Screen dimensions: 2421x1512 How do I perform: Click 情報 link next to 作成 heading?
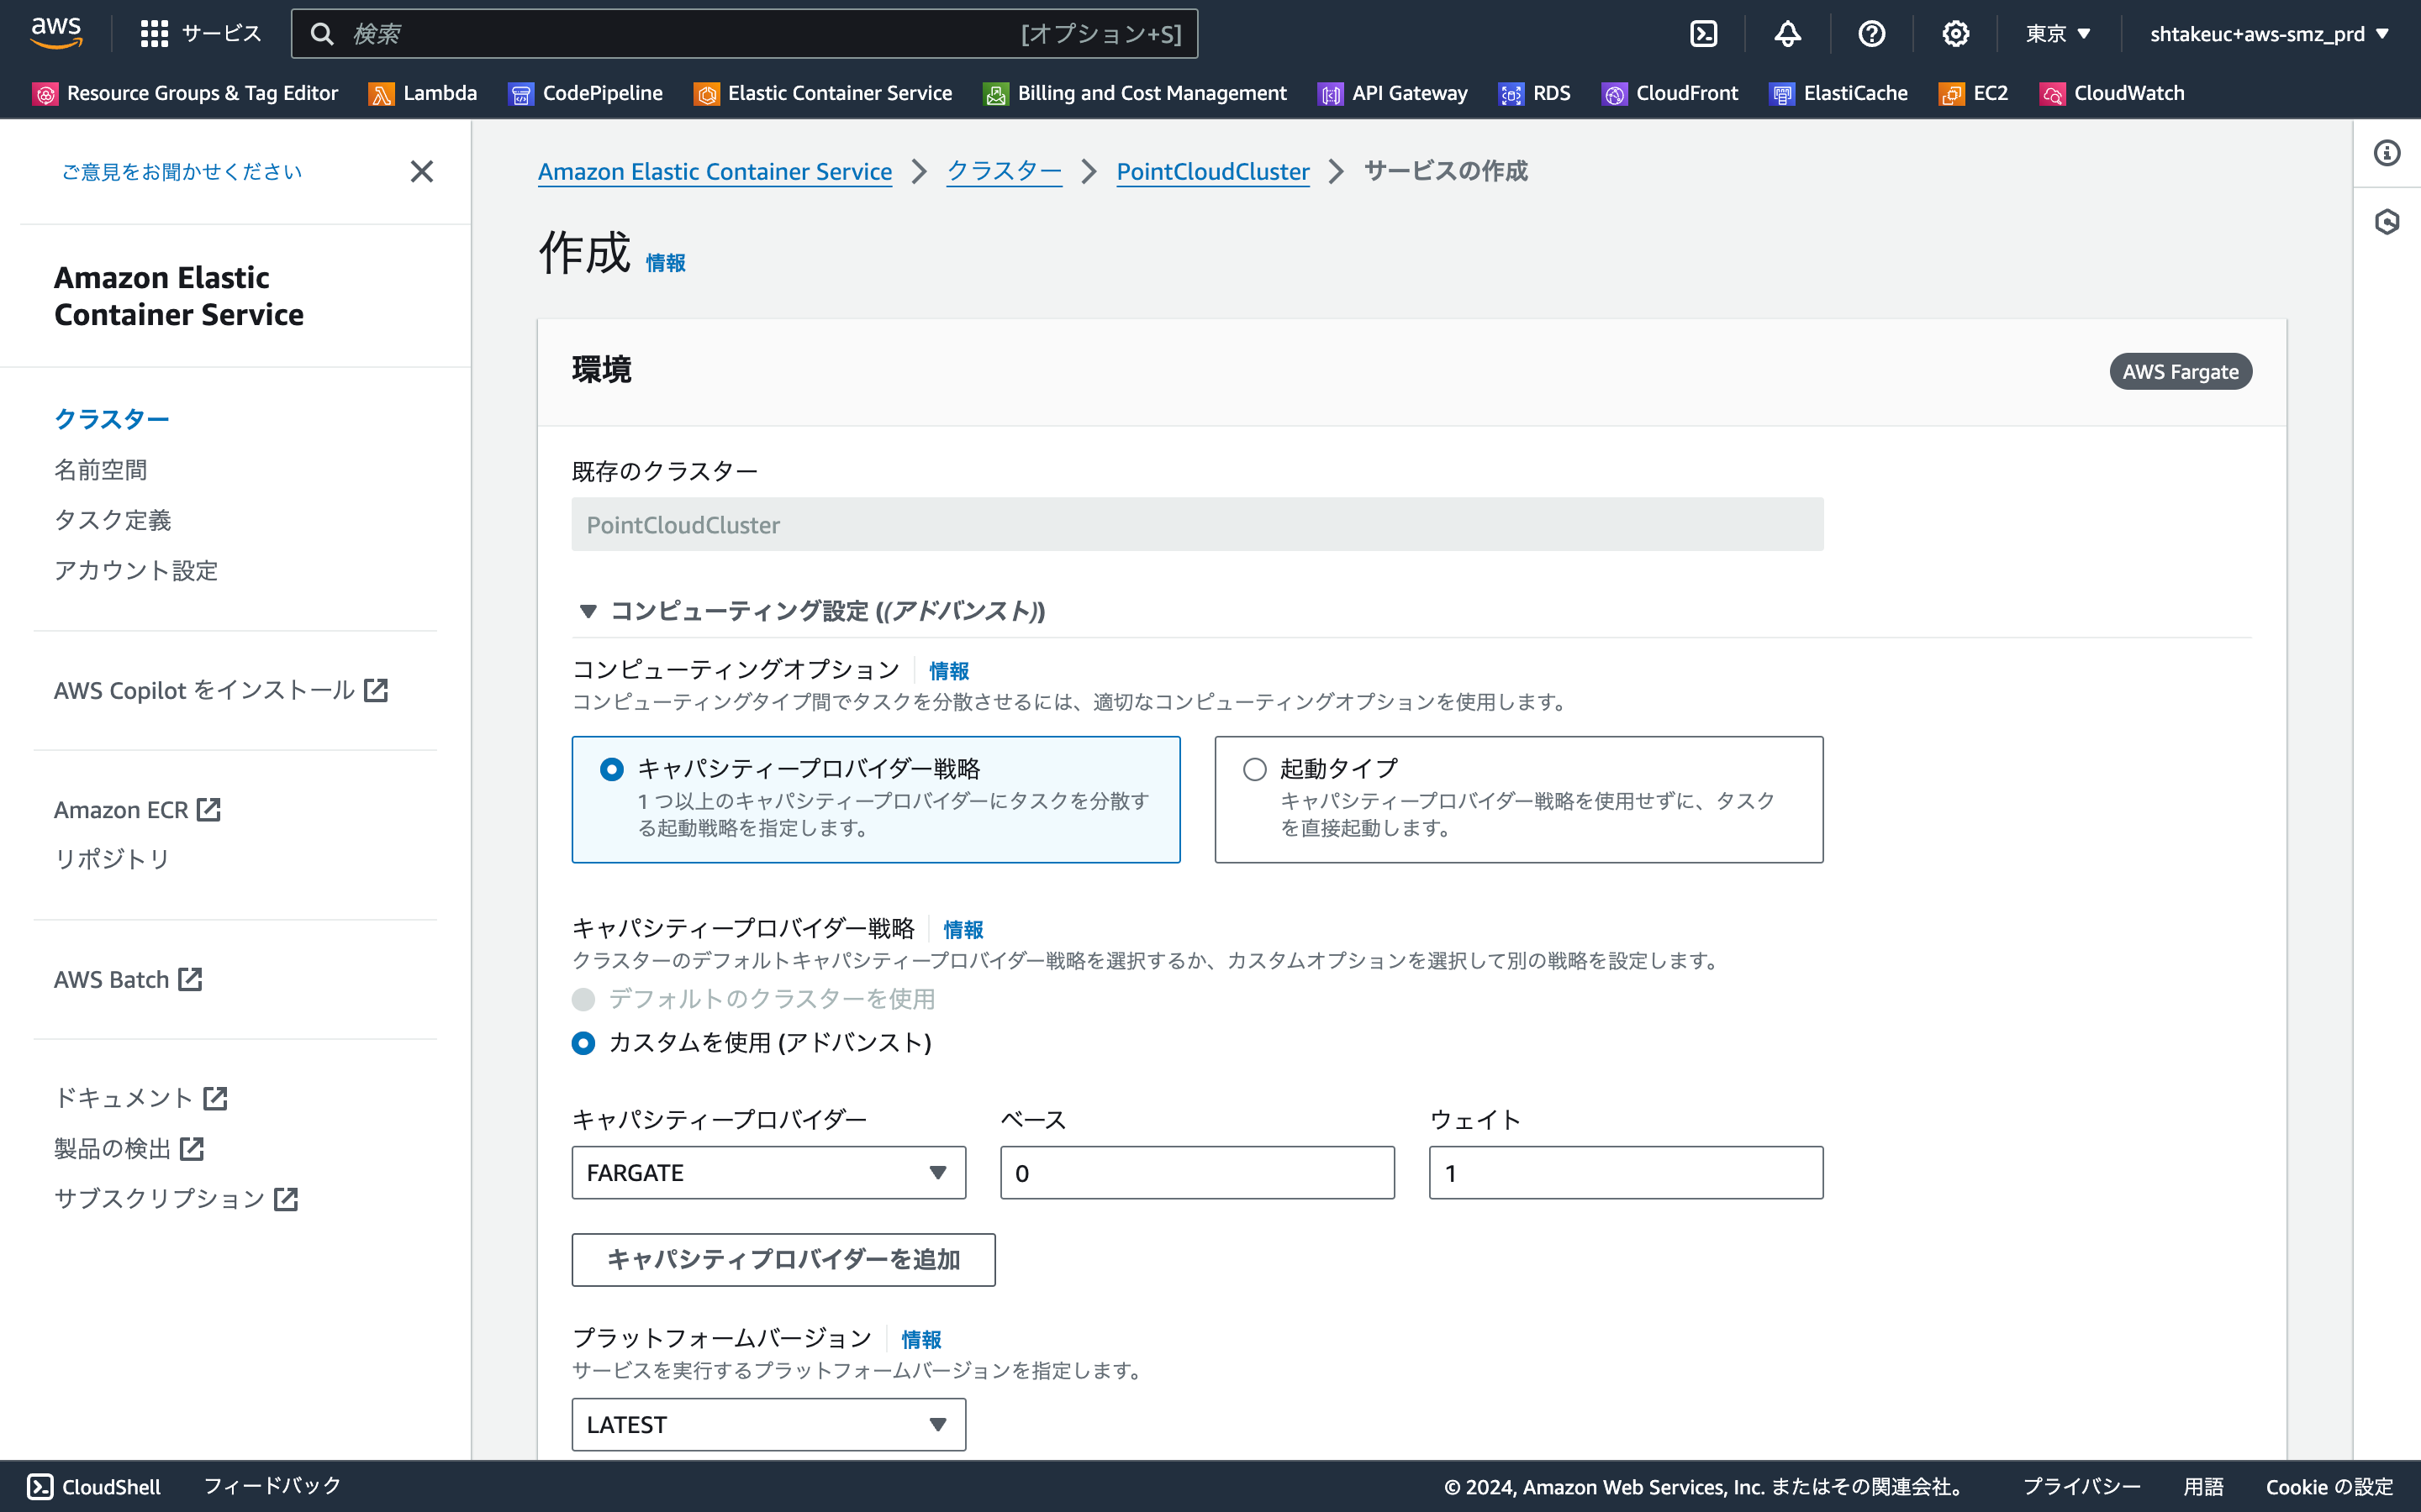(x=665, y=263)
